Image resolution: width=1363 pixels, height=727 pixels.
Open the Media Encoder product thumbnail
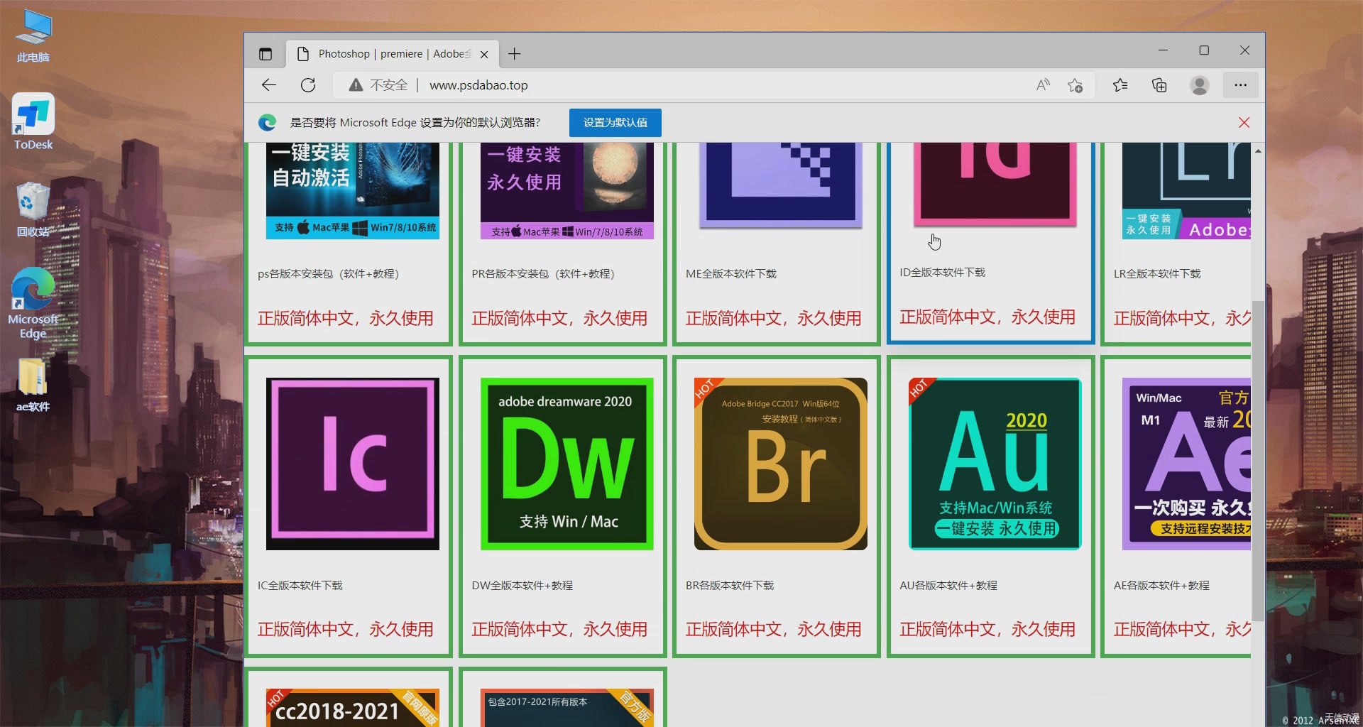point(780,185)
